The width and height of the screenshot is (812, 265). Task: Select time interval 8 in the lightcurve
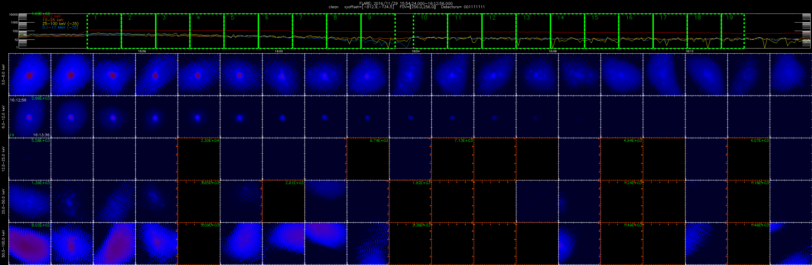pyautogui.click(x=344, y=31)
